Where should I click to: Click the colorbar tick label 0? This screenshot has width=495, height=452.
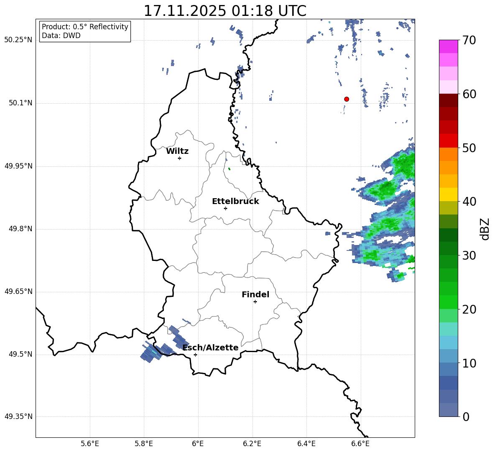coord(466,416)
